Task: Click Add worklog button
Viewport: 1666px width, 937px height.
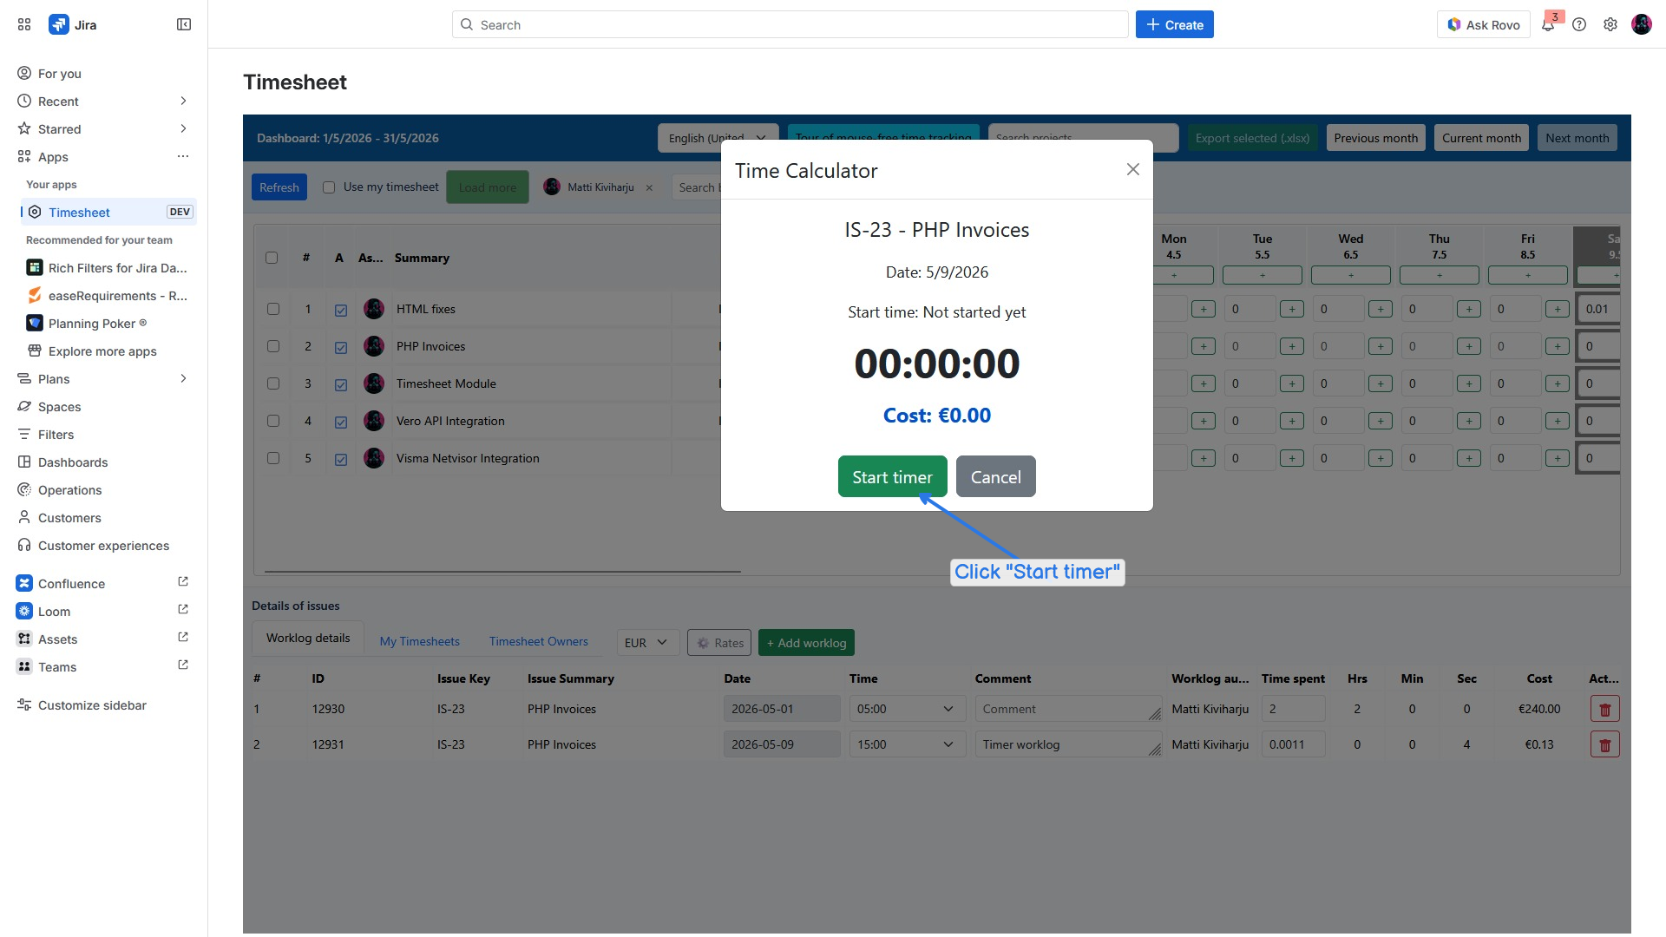Action: 806,643
